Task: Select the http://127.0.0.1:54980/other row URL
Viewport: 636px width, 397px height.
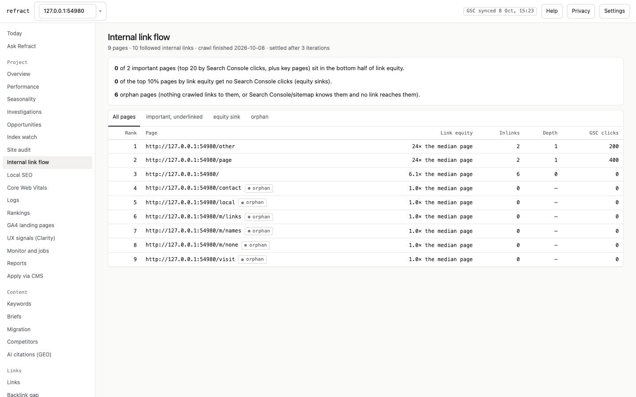Action: coord(190,146)
